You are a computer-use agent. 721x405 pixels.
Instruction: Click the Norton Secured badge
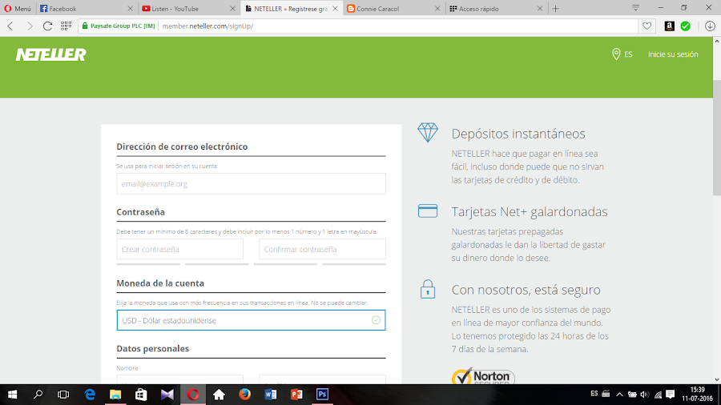point(483,375)
